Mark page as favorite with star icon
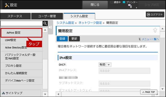Screen dimensions: 166x97 click(x=155, y=30)
